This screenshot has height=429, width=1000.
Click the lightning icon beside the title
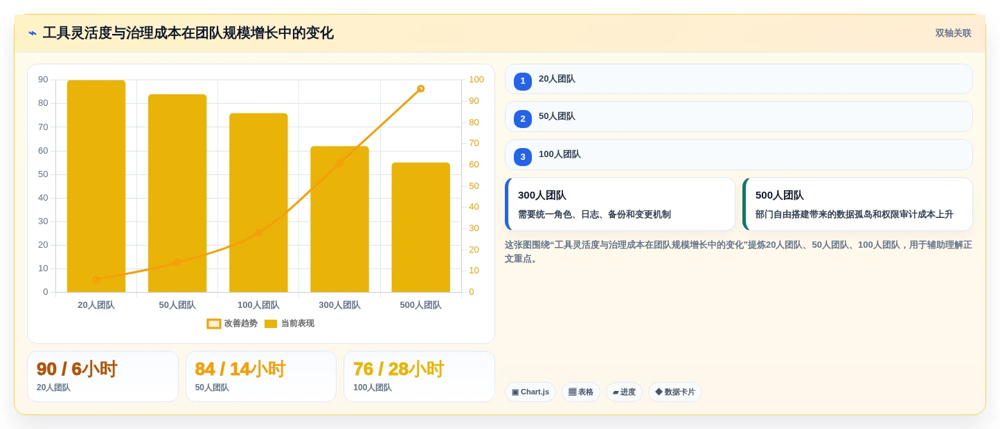pos(33,33)
